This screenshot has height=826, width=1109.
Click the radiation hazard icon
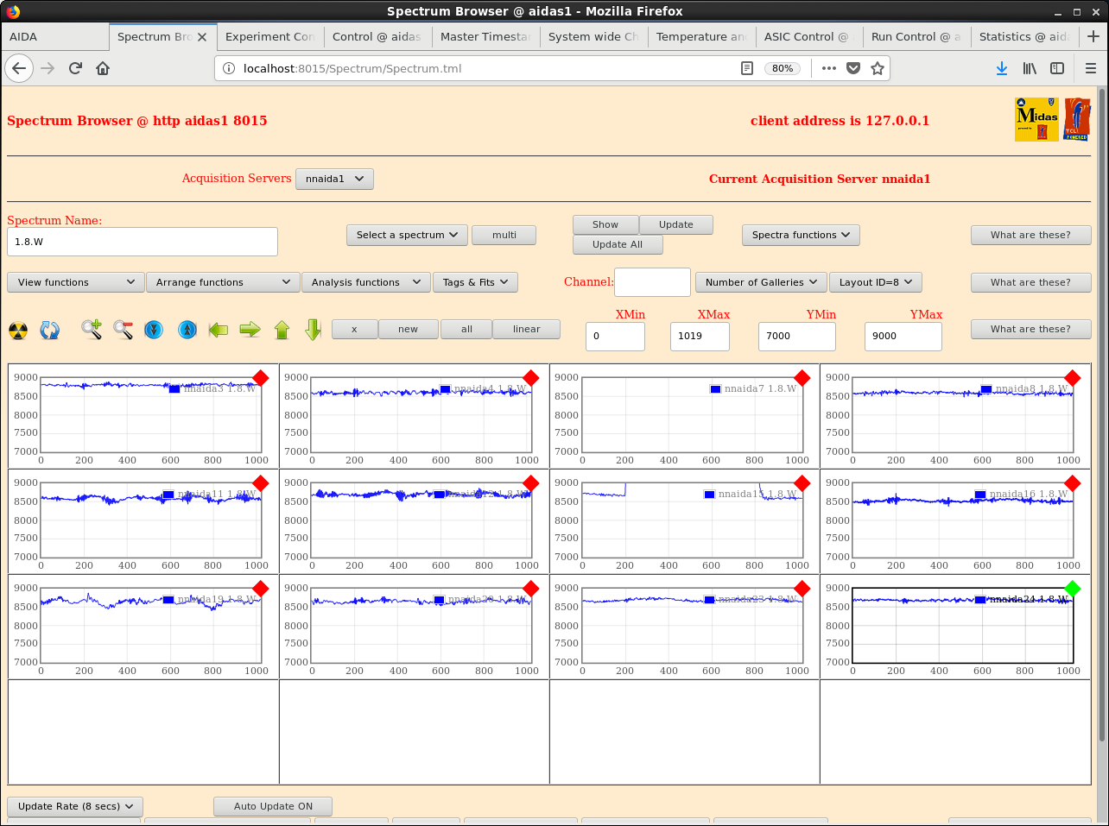click(x=18, y=330)
